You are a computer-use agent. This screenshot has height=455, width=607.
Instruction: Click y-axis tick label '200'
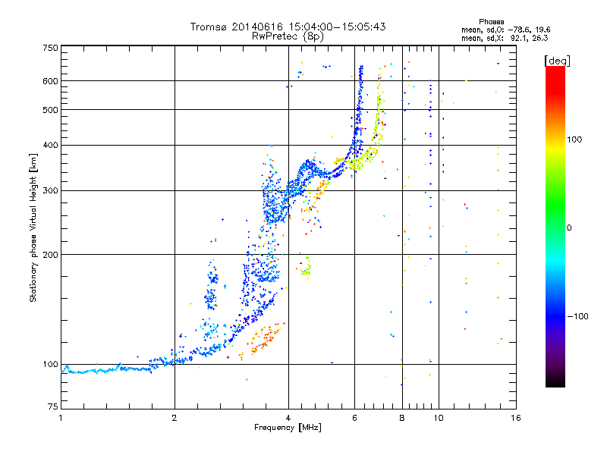(51, 255)
